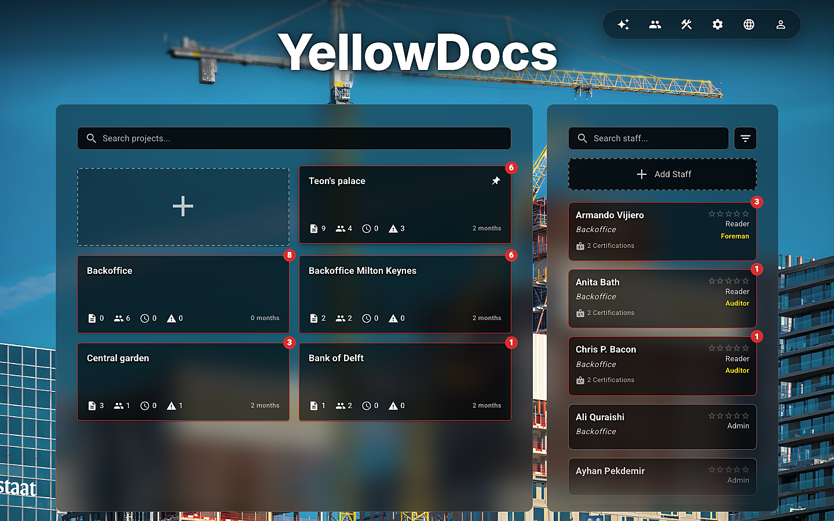Open the Teon's palace project
The image size is (834, 521).
tap(405, 205)
